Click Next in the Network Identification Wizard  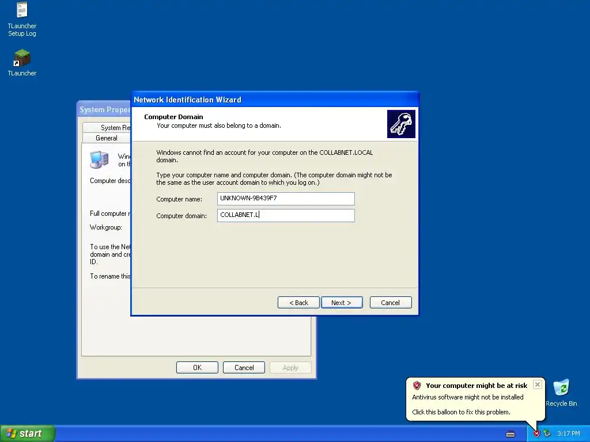342,303
